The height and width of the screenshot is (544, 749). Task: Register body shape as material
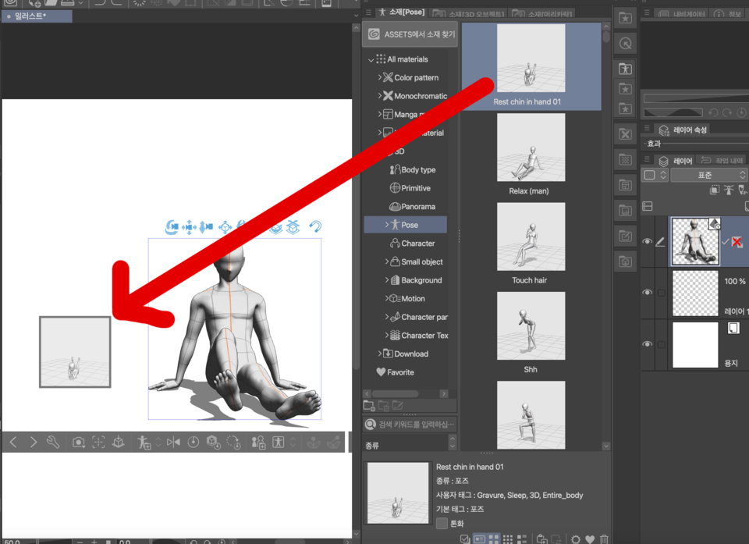258,443
